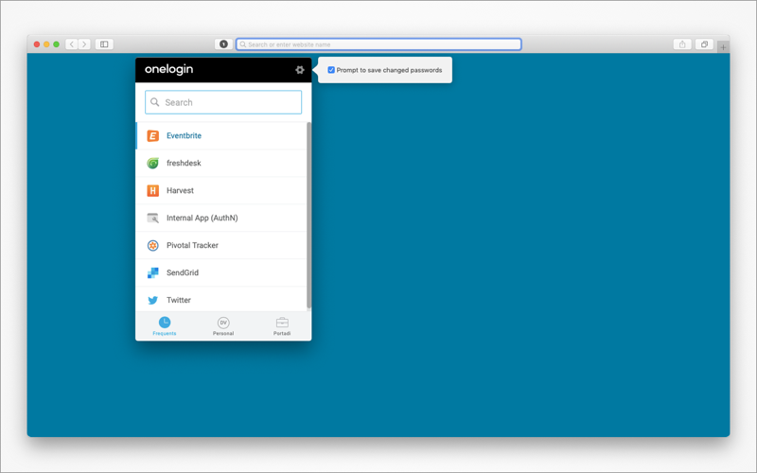Add a new Safari tab
This screenshot has height=473, width=757.
[x=723, y=46]
